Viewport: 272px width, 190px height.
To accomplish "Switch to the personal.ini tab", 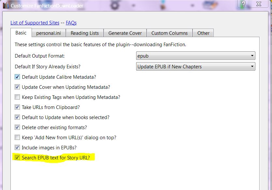I will 49,33.
